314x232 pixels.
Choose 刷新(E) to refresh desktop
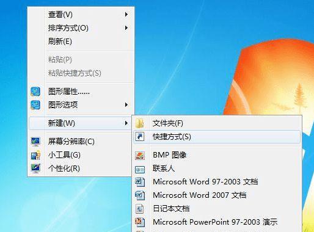click(x=81, y=42)
